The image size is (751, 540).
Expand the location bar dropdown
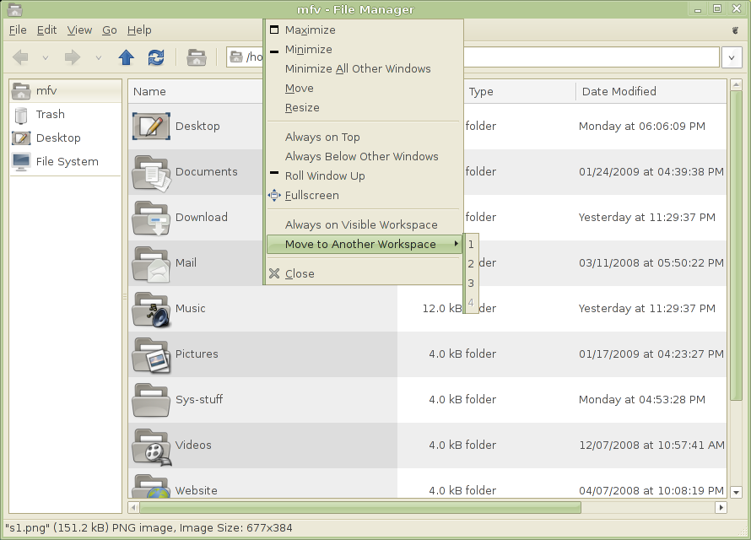click(x=732, y=57)
